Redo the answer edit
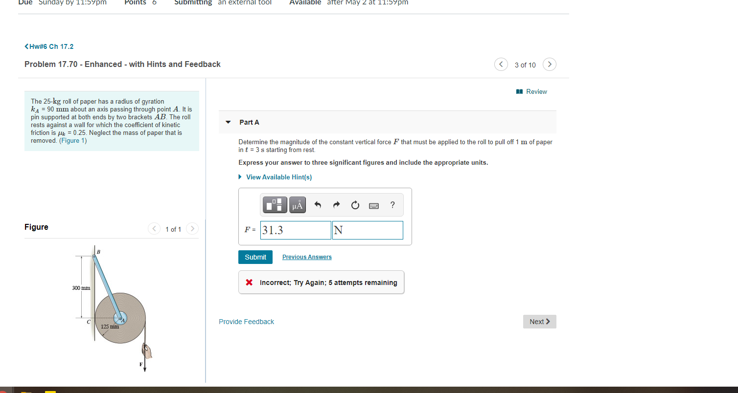Screen dimensions: 738x393 336,204
